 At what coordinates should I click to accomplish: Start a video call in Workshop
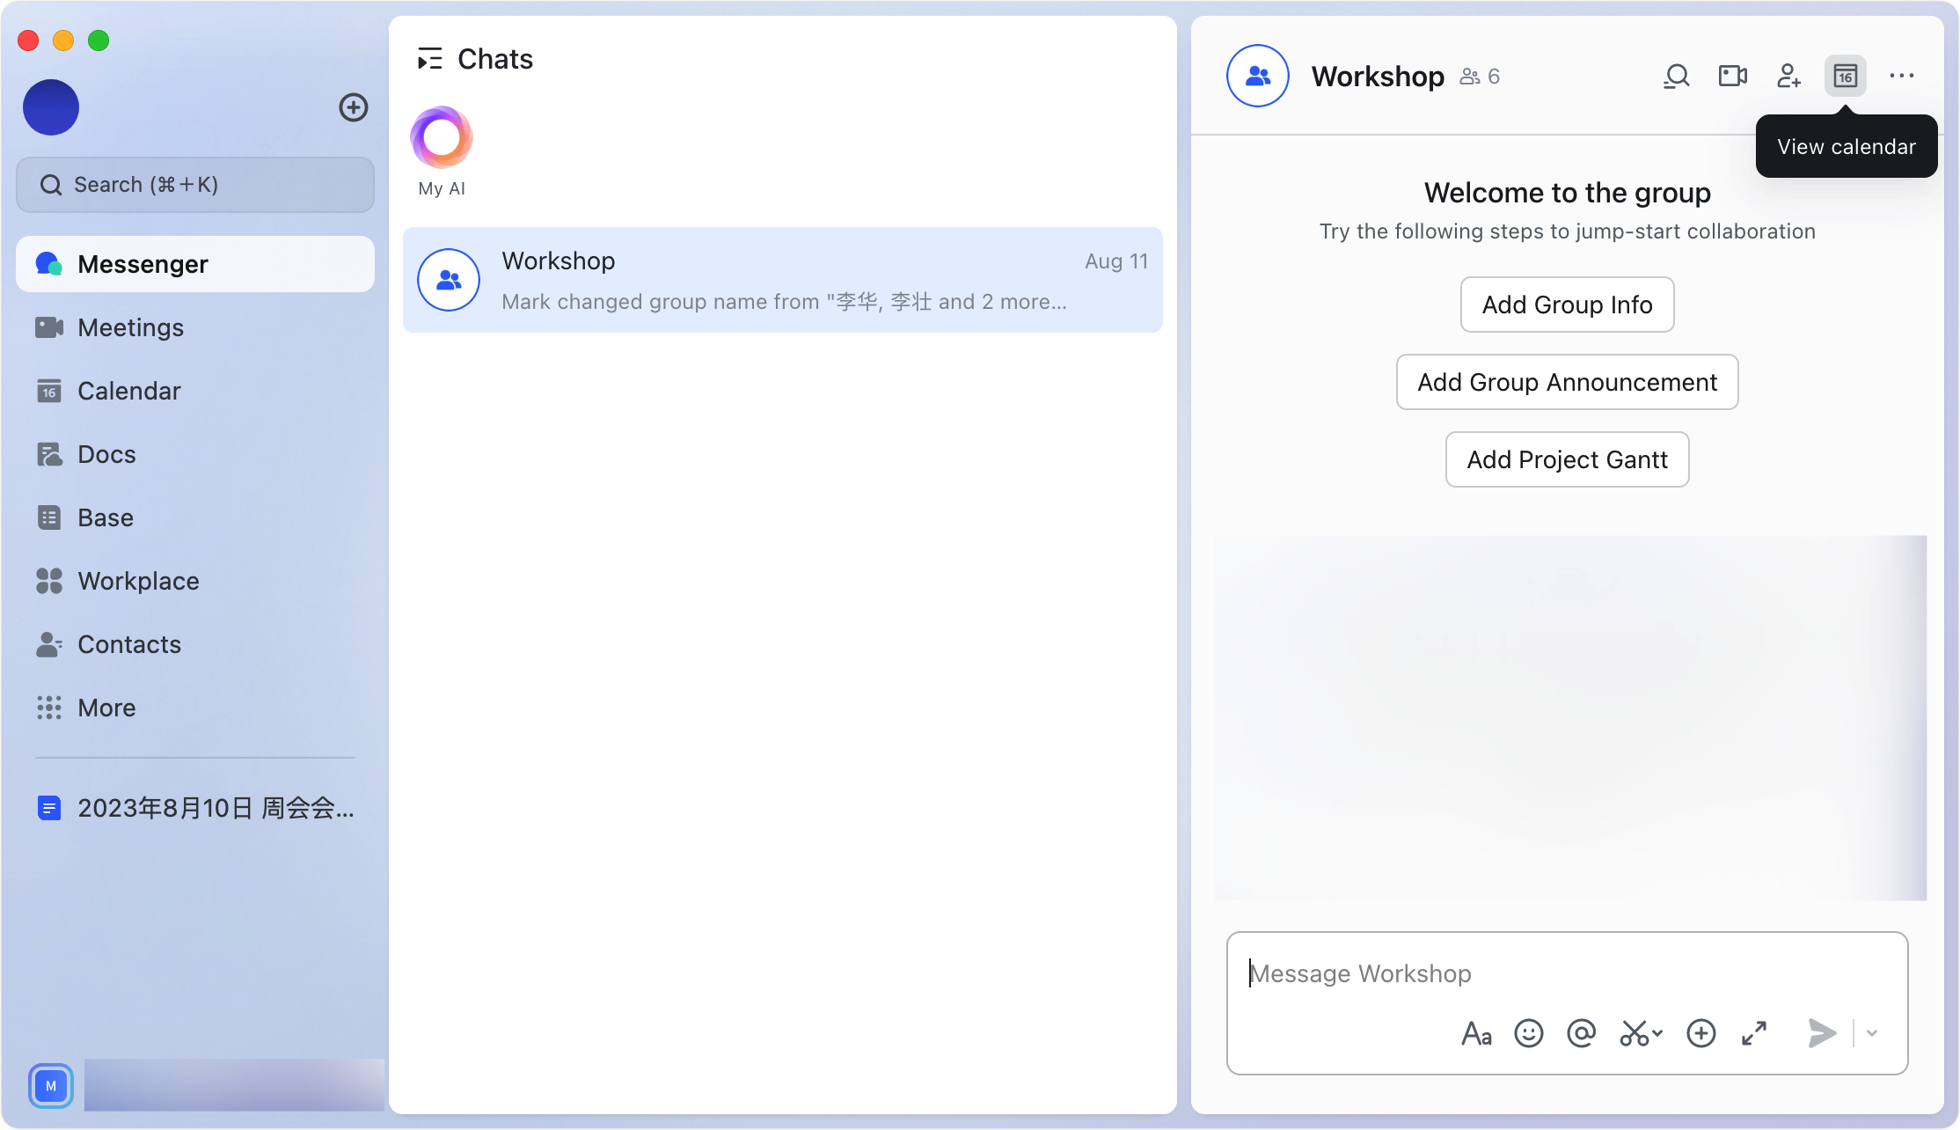point(1732,76)
